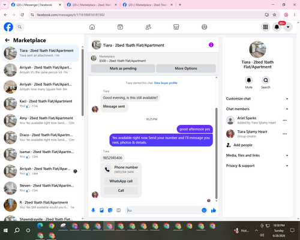Open the apps grid menu icon
300x240 pixels.
(265, 27)
